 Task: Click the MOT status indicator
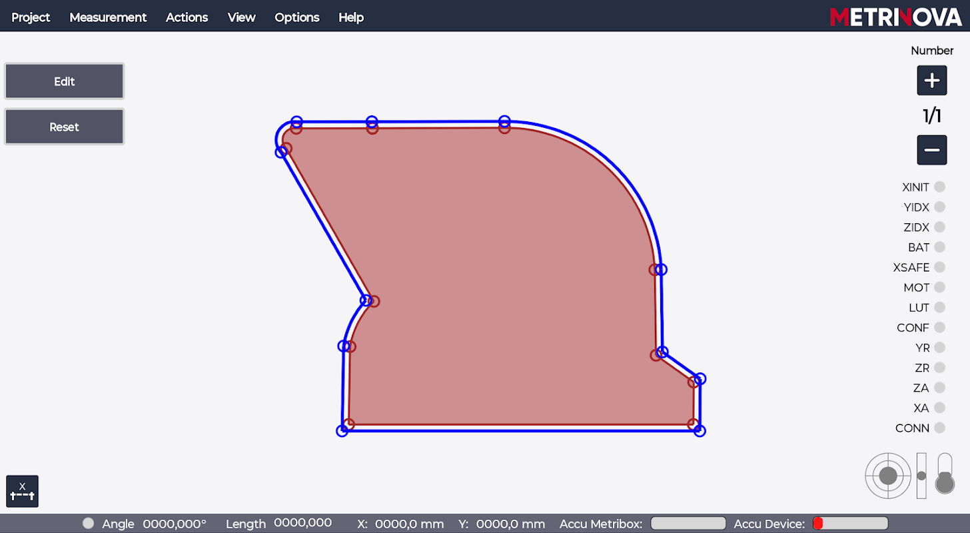(939, 287)
